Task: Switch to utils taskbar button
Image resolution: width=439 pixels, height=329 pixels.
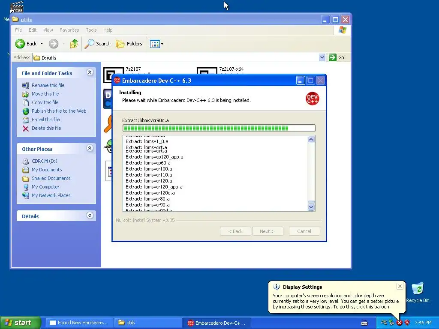Action: coord(148,323)
